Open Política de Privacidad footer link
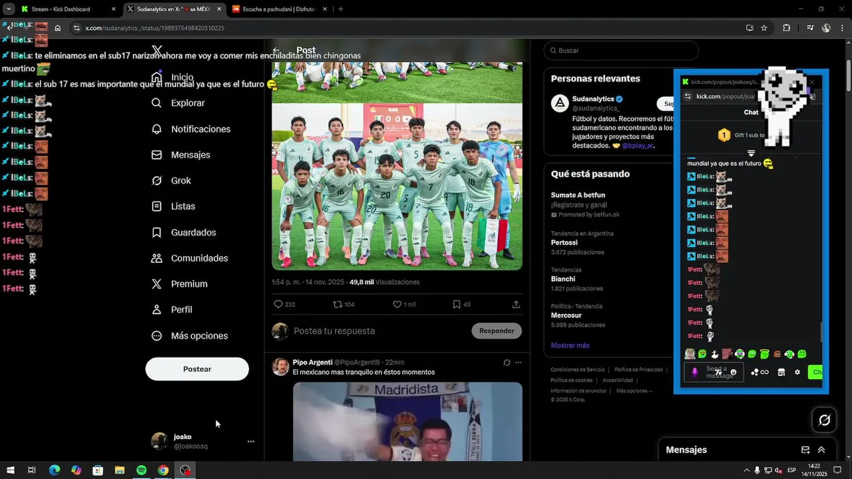852x479 pixels. click(638, 370)
